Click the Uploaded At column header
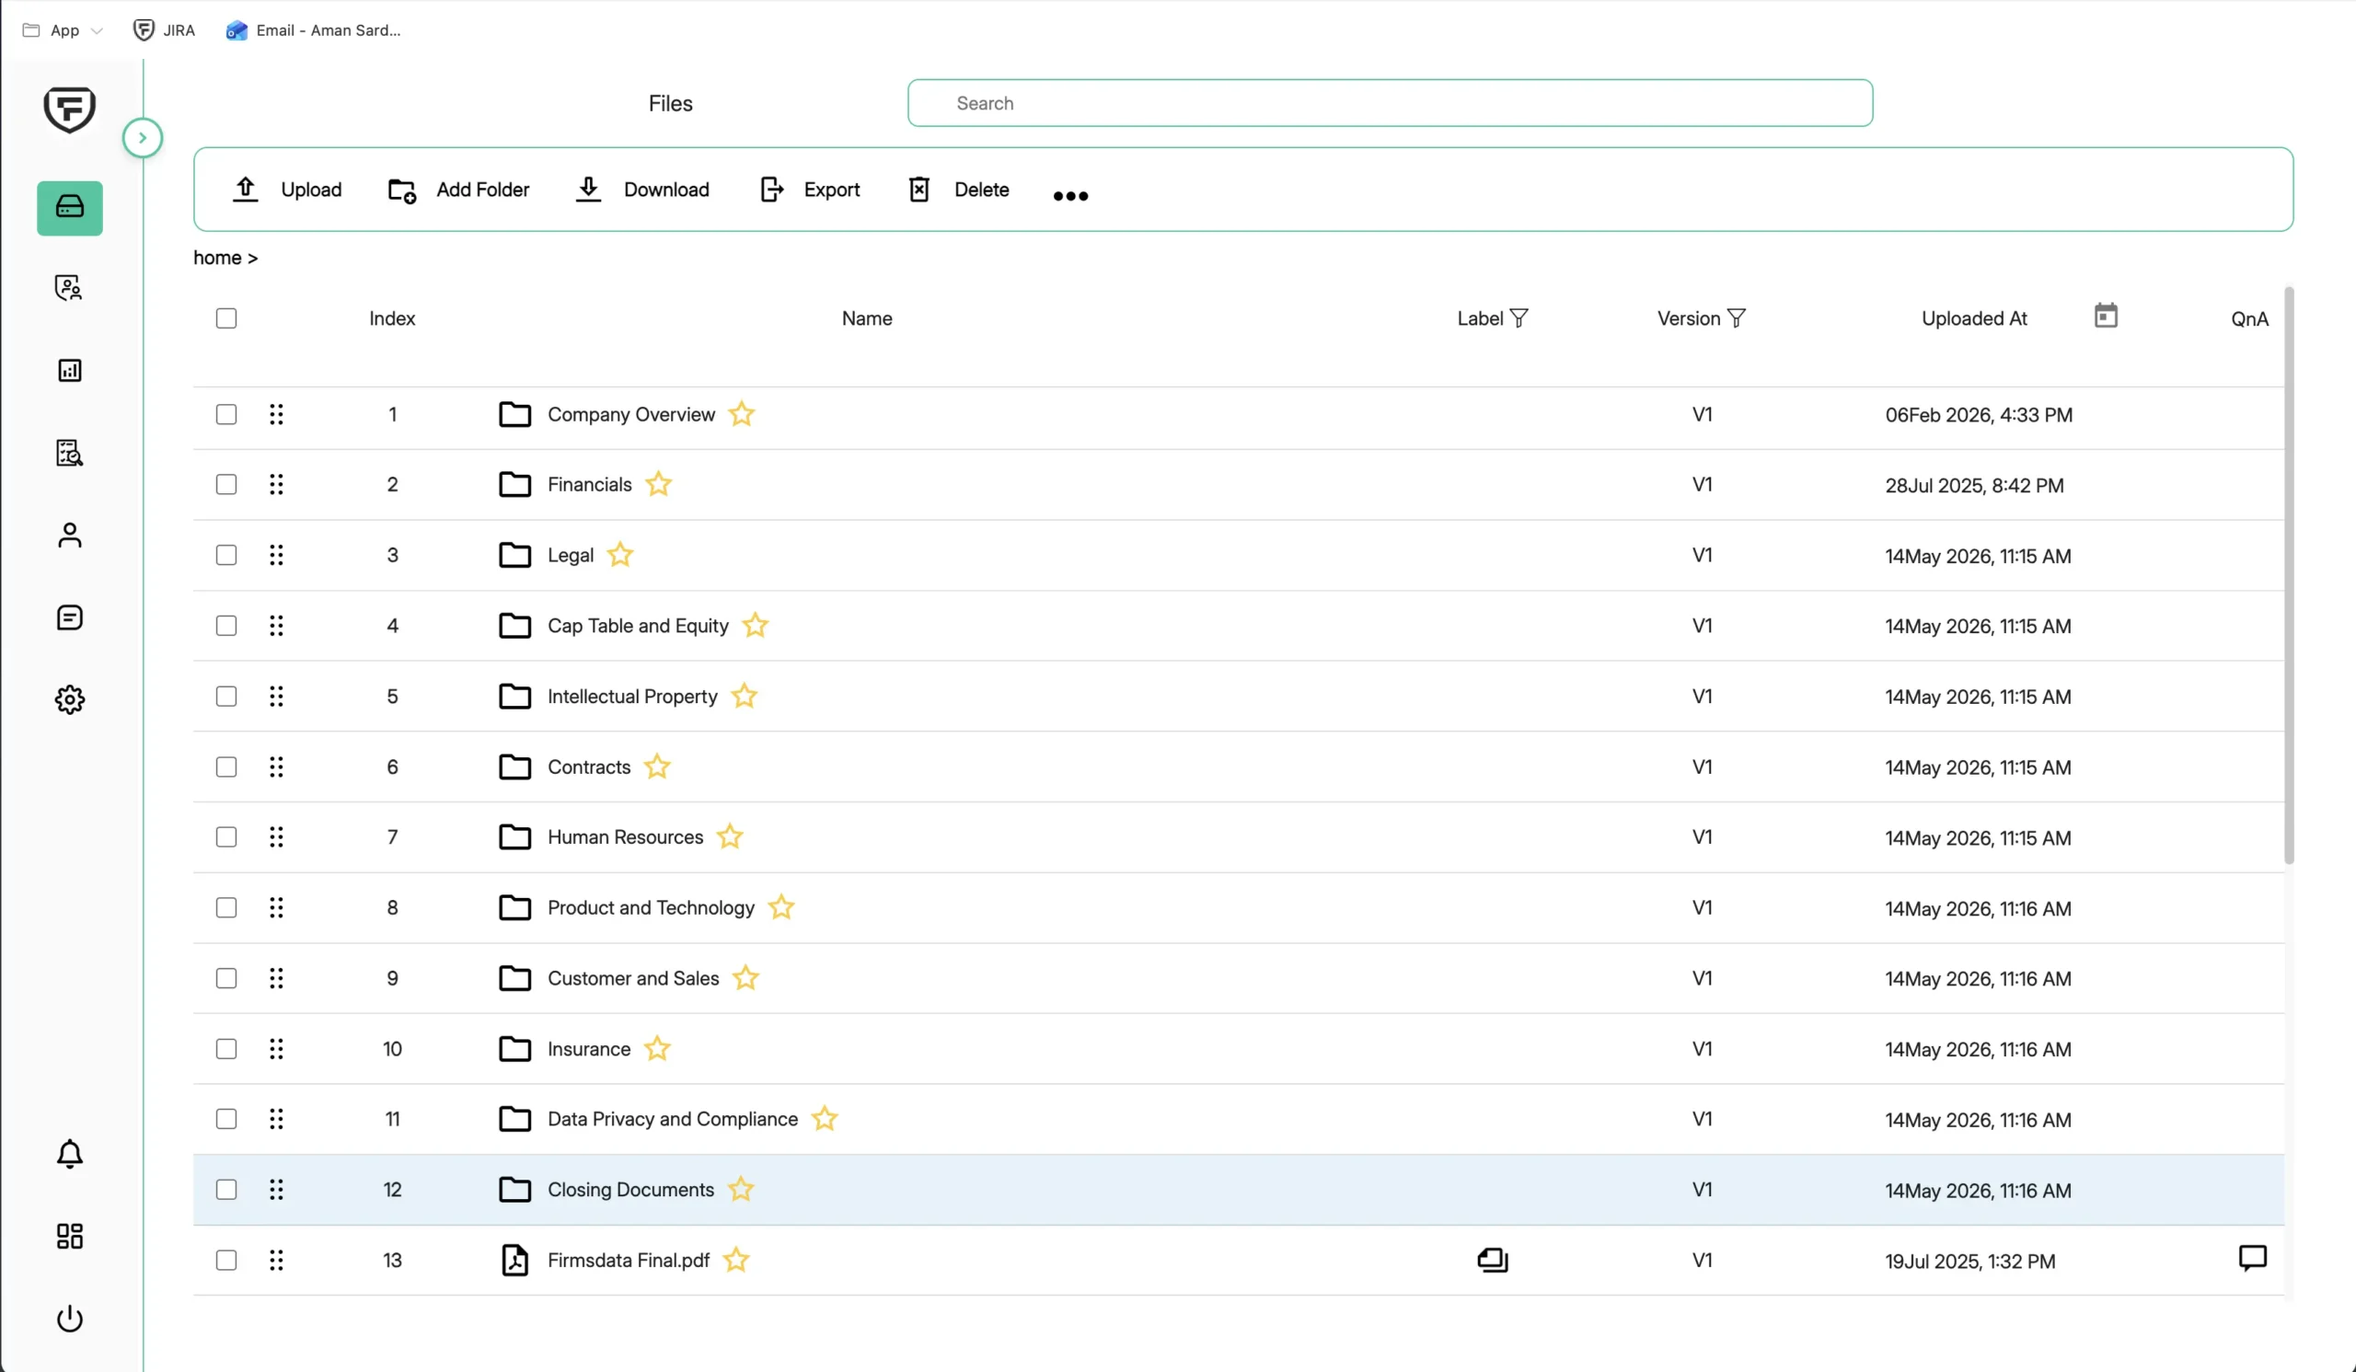Screen dimensions: 2356x1372 pyautogui.click(x=1974, y=318)
